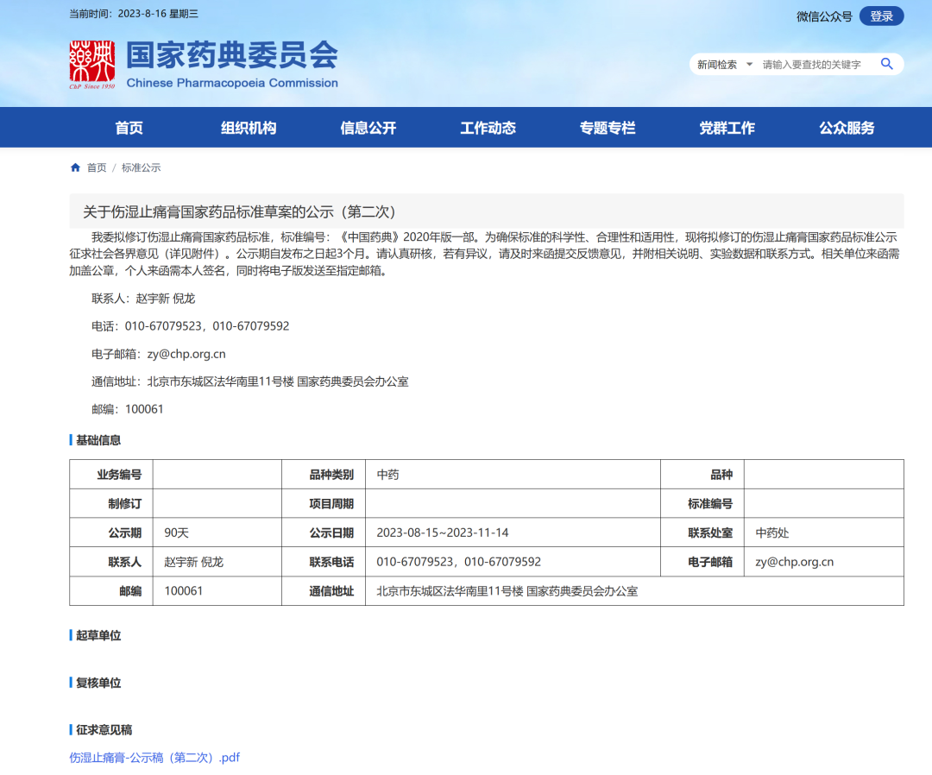Click the 标准公示 breadcrumb link
Viewport: 932px width, 775px height.
click(141, 167)
